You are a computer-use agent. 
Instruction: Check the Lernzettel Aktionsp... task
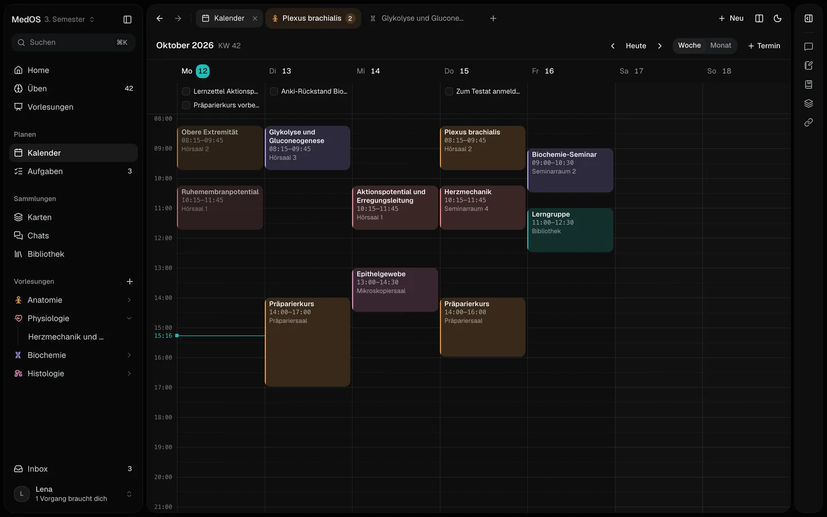(186, 91)
